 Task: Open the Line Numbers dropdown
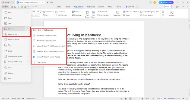(104, 15)
